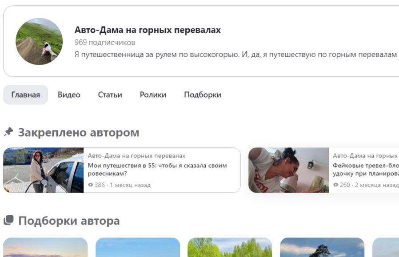Image resolution: width=399 pixels, height=257 pixels.
Task: Select the Главная tab
Action: click(25, 95)
